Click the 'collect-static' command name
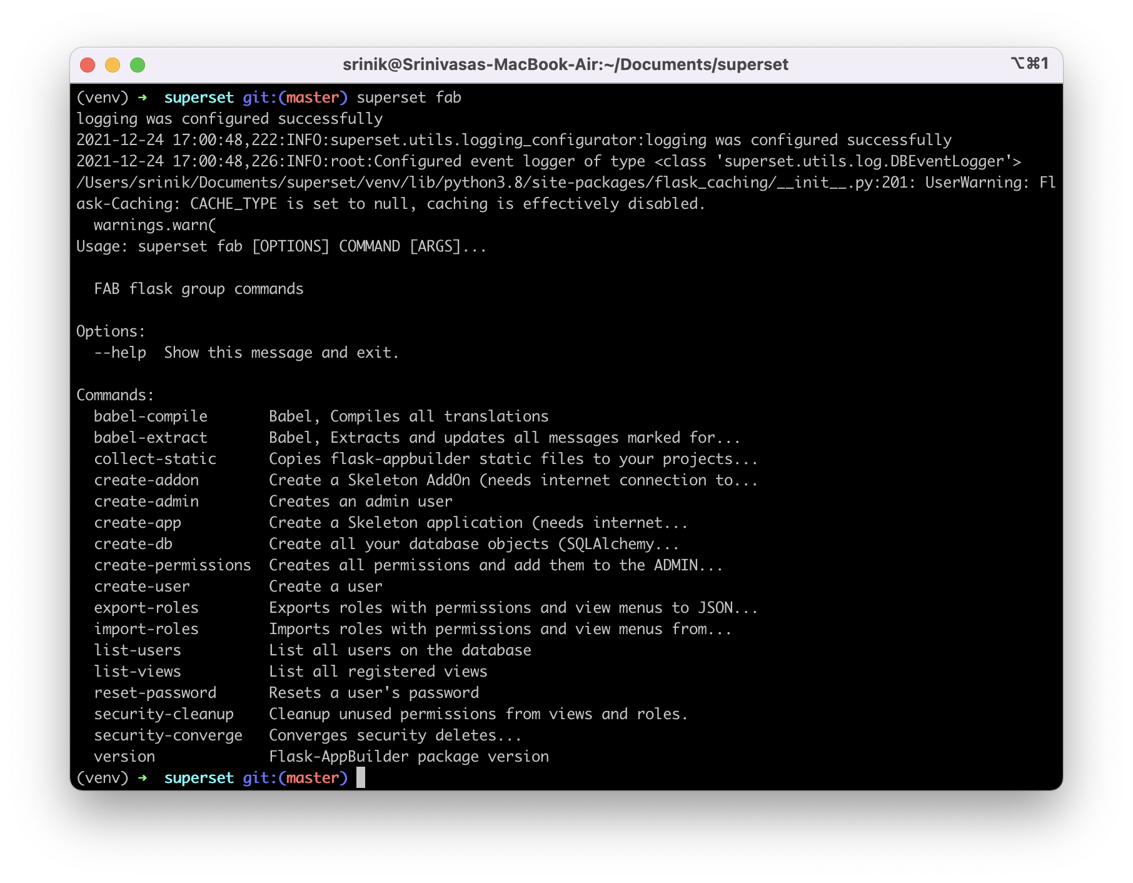This screenshot has height=883, width=1133. coord(155,459)
